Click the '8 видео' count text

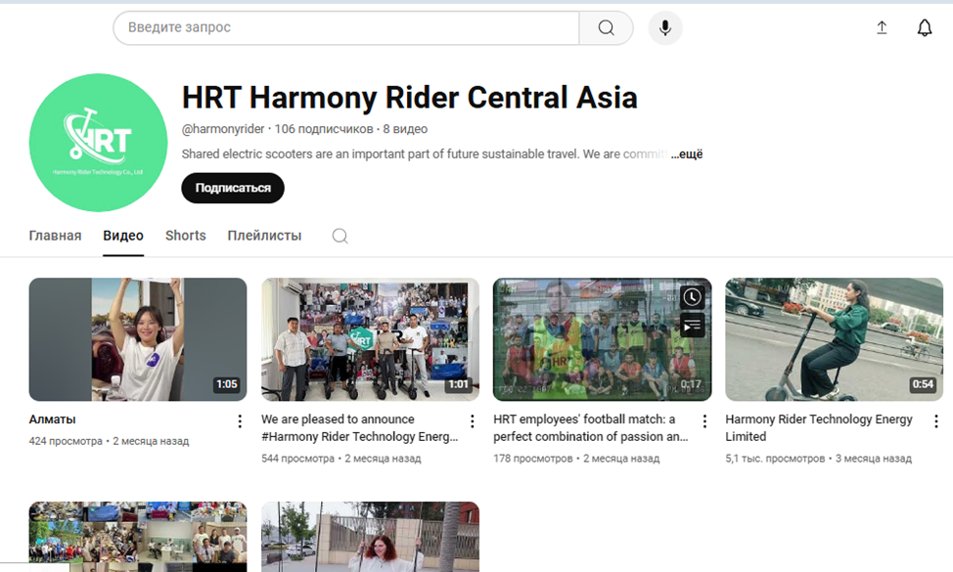(x=405, y=129)
